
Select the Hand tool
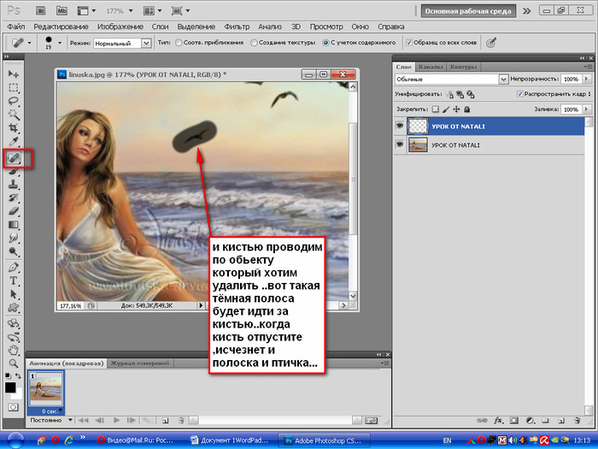pyautogui.click(x=14, y=350)
